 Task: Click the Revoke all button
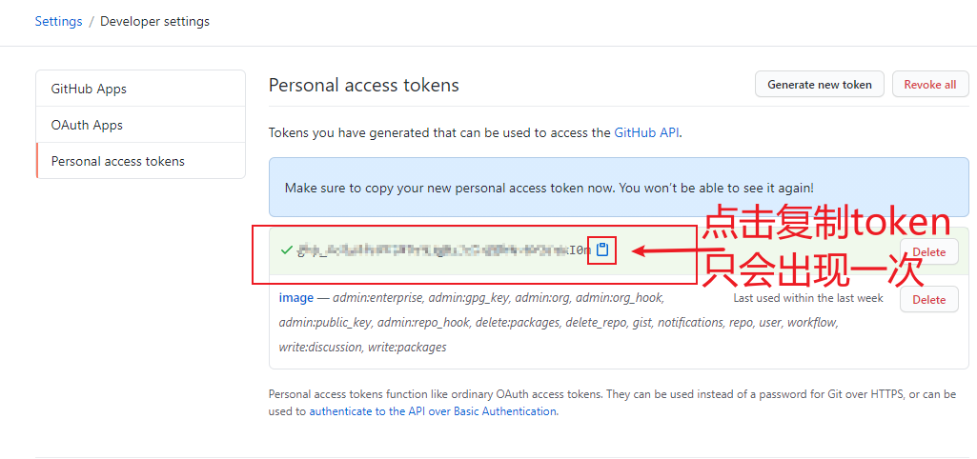click(930, 84)
